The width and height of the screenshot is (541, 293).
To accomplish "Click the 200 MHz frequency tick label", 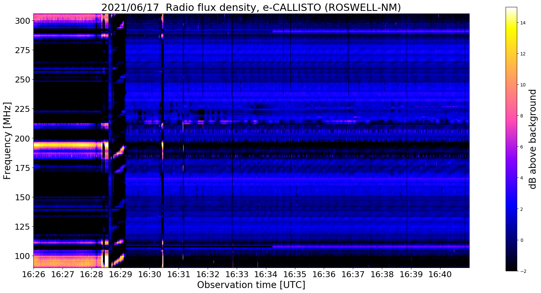I will [22, 139].
